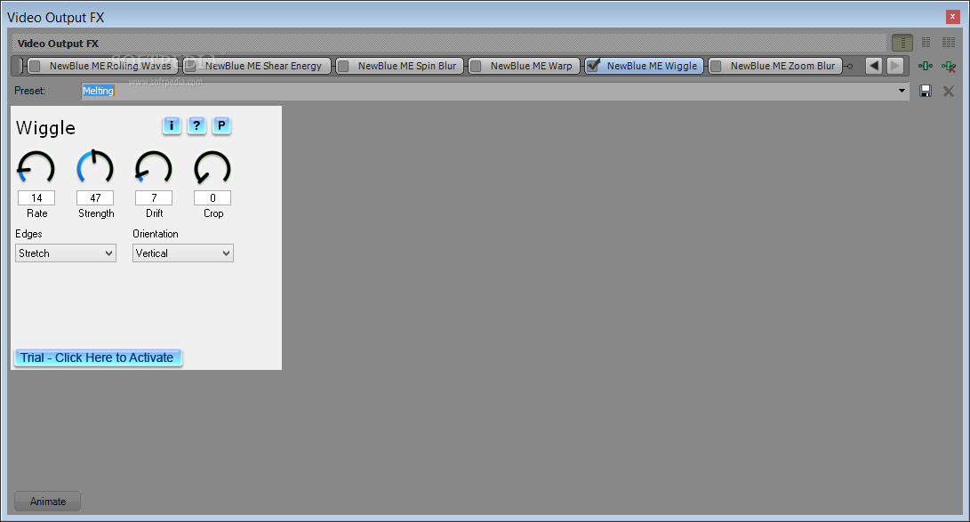Screen dimensions: 970x522
Task: Switch to two-column layout view
Action: point(926,43)
